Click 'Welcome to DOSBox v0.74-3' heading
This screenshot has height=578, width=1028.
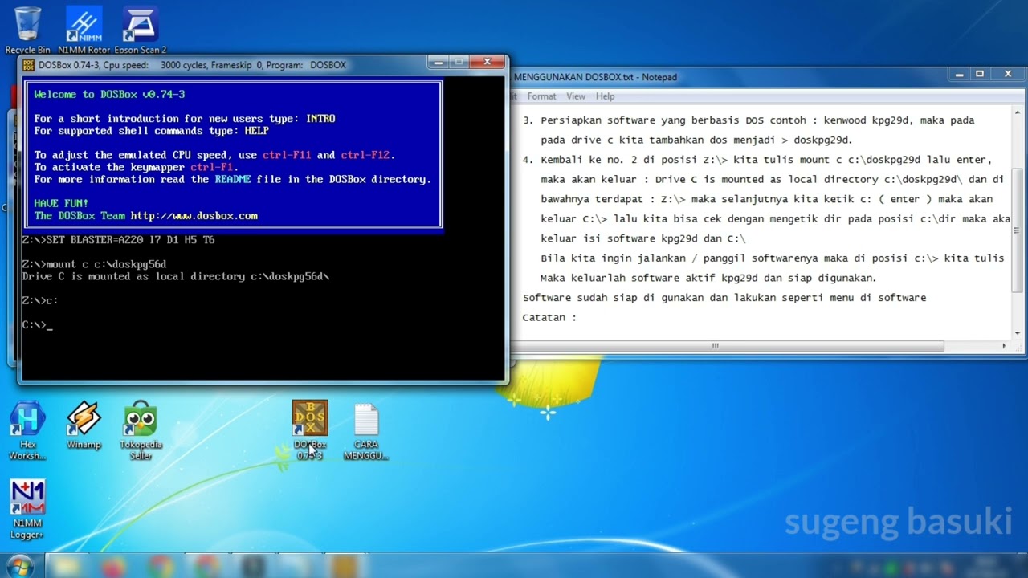[109, 94]
